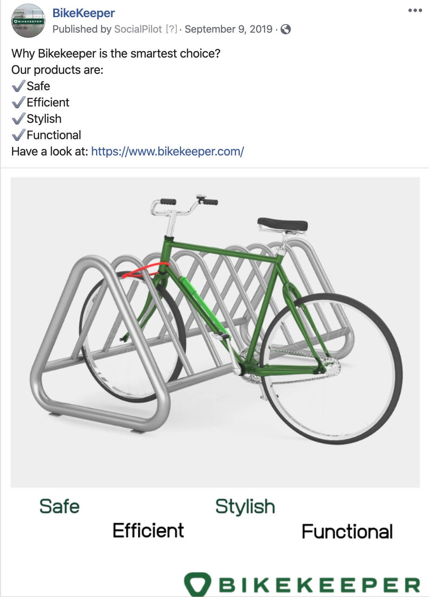Click the BikeKeeper profile picture avatar
Screen dimensions: 429x597
click(28, 21)
